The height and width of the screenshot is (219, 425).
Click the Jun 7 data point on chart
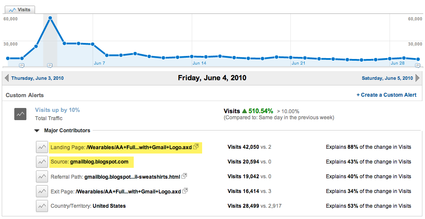point(93,44)
